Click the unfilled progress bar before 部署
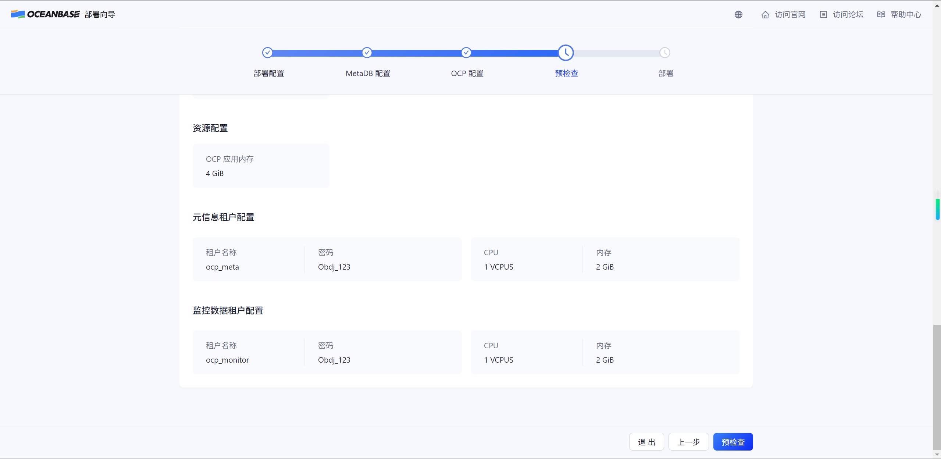 617,53
